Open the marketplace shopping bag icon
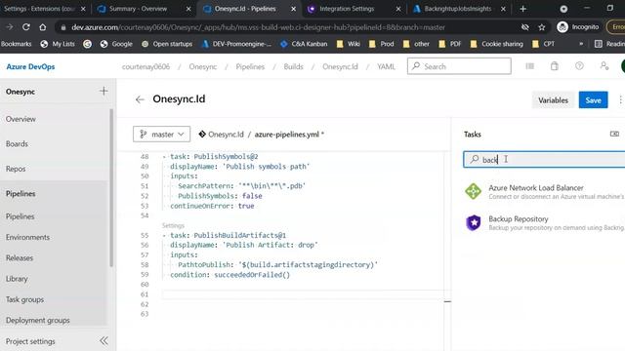 tap(555, 66)
